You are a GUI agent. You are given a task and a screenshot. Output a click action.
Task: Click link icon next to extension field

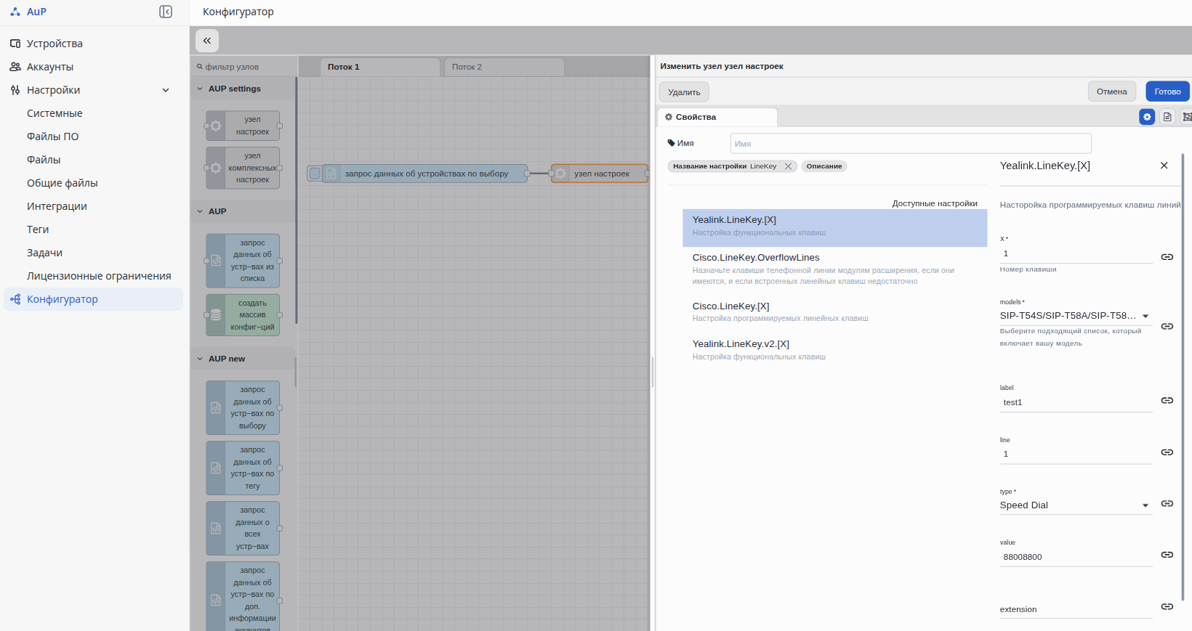coord(1167,606)
